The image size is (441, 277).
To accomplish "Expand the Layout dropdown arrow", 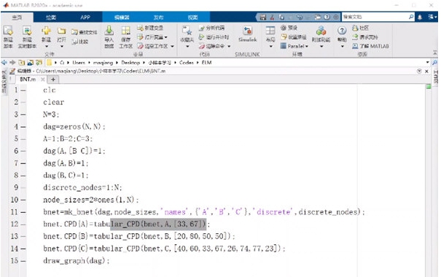I will tap(270, 46).
